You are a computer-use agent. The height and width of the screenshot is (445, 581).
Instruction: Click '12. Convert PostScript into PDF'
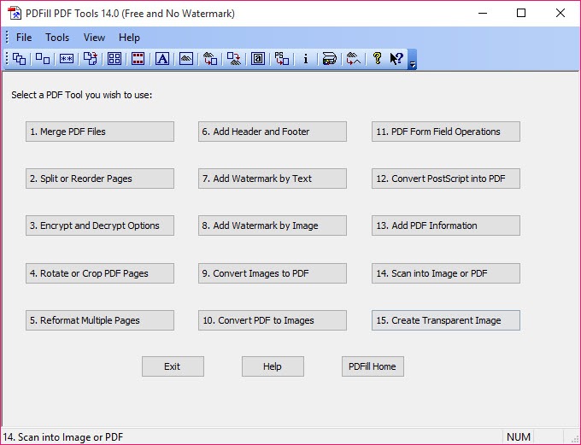(x=446, y=179)
